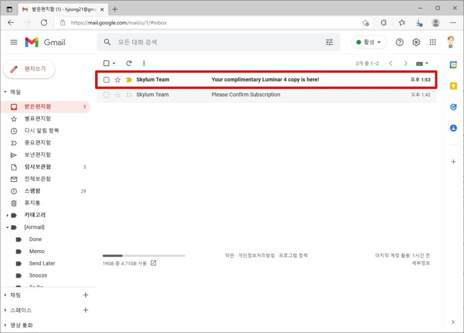Open browser extensions puzzle icon
464x333 pixels.
(384, 23)
